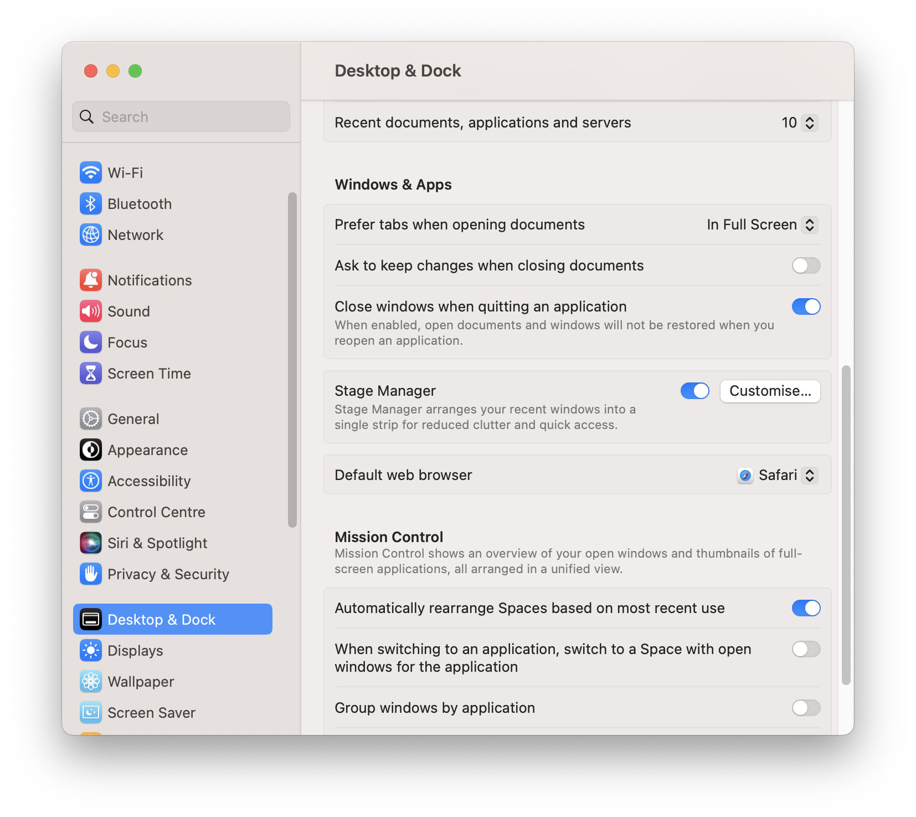Disable Close windows when quitting an application
Image resolution: width=916 pixels, height=817 pixels.
click(806, 307)
